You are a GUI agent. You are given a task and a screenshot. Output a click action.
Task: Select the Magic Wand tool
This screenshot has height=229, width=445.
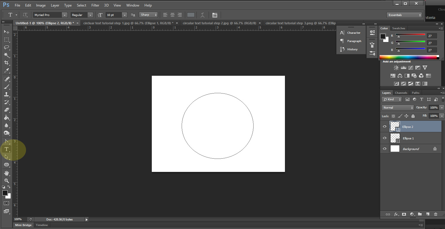(x=6, y=55)
